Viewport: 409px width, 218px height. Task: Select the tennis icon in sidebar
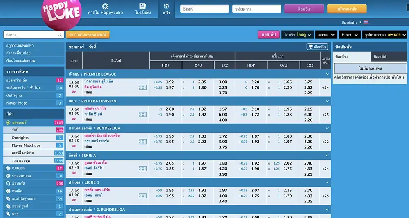(x=8, y=191)
